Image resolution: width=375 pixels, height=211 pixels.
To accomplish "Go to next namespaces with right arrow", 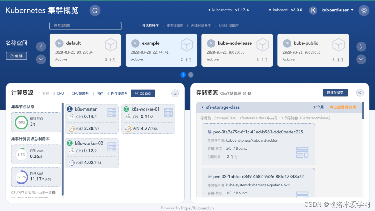I will 361,47.
